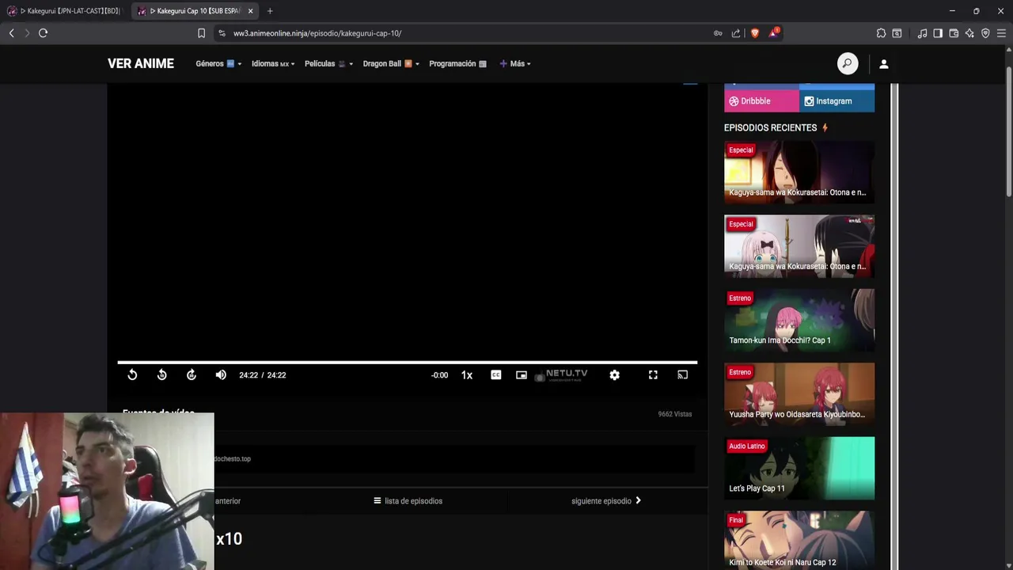
Task: Open the Brave Wallet icon
Action: [x=954, y=33]
